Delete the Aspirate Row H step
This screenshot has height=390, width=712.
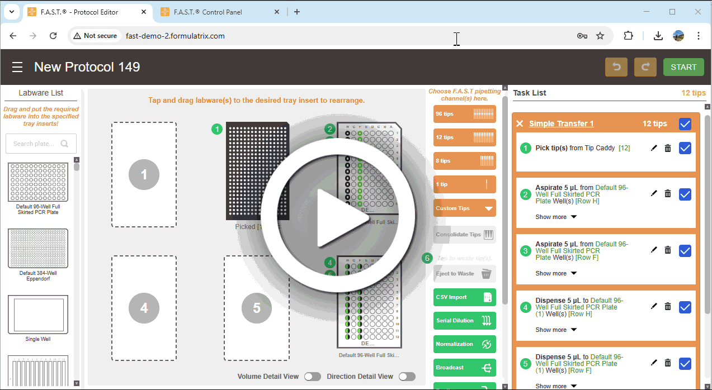(668, 193)
